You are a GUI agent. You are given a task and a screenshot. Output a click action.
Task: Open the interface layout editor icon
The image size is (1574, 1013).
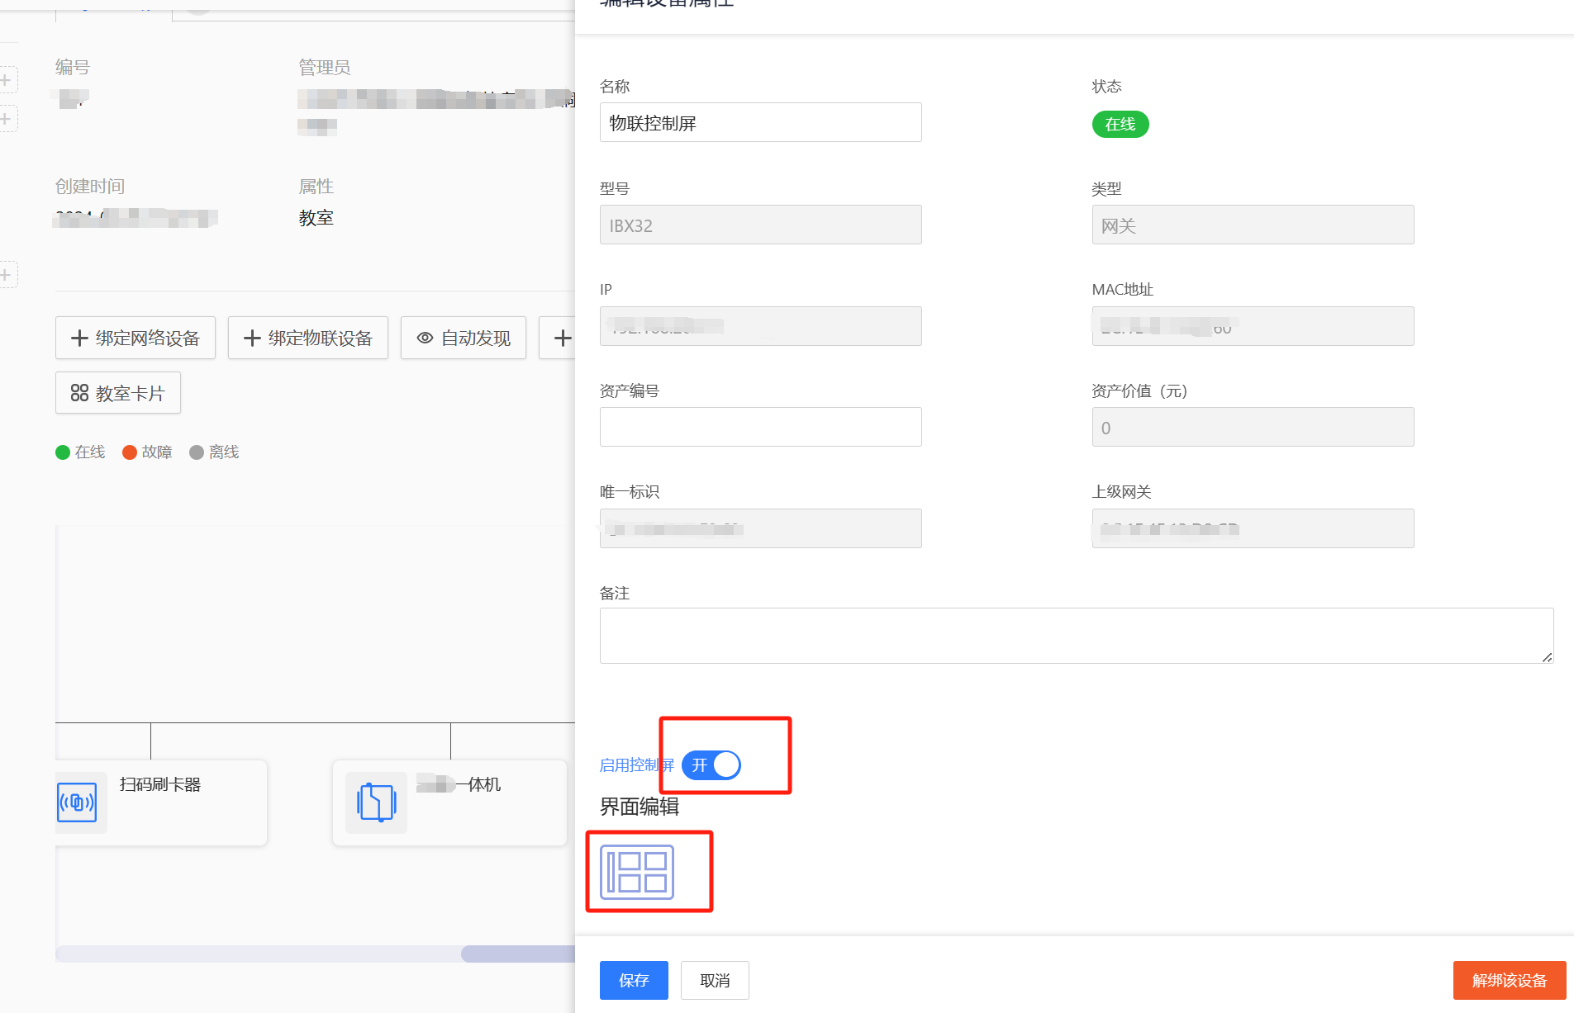pos(636,872)
